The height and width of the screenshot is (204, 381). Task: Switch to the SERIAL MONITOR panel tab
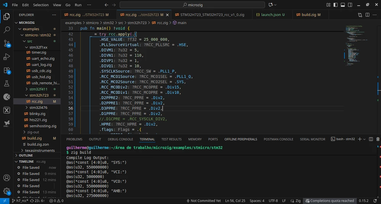click(x=312, y=139)
